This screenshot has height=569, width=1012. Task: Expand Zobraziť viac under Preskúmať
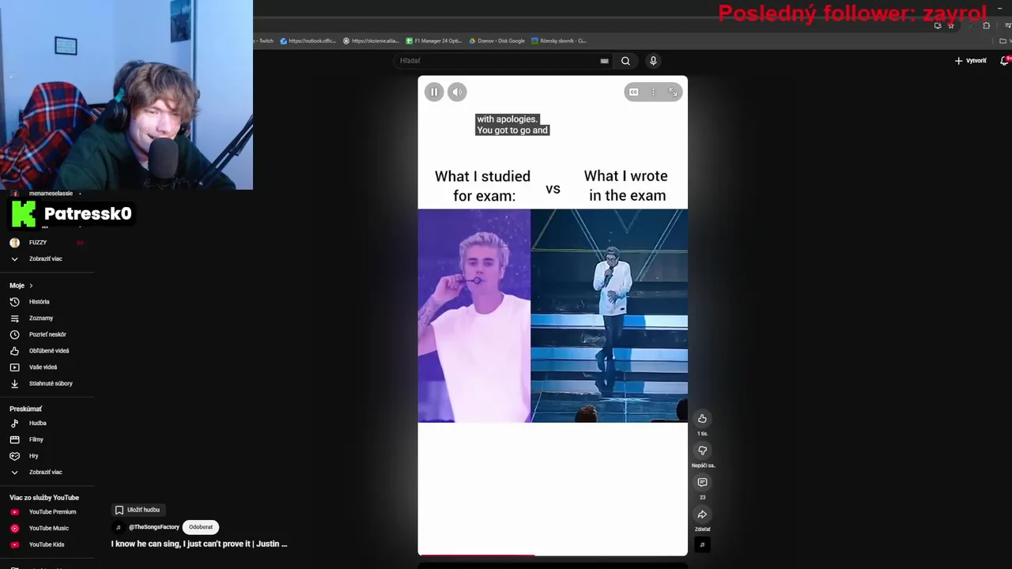[x=47, y=472]
